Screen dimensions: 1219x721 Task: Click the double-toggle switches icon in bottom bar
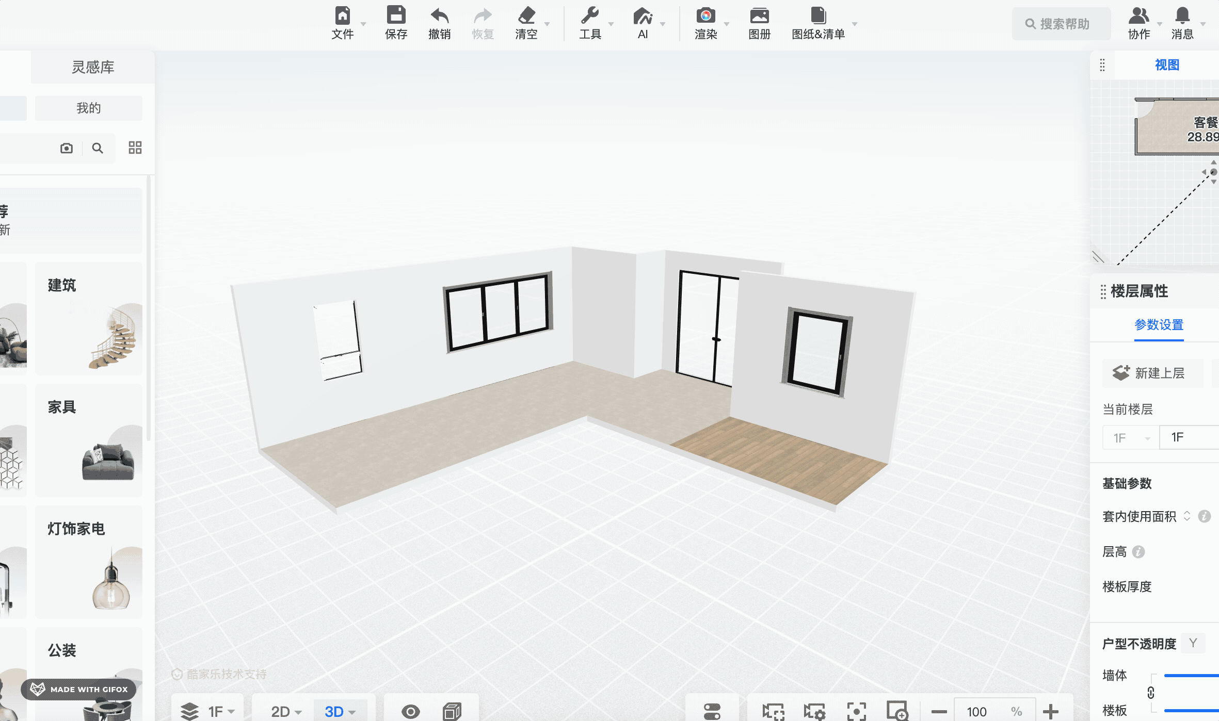[x=712, y=712]
